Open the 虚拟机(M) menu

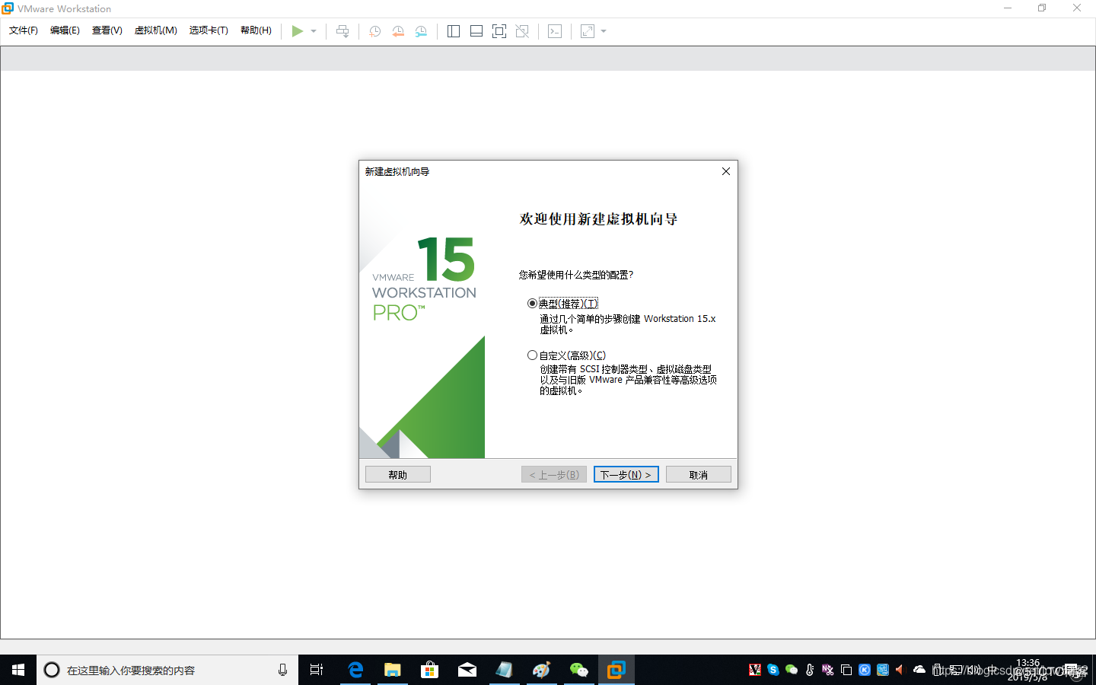pos(155,30)
